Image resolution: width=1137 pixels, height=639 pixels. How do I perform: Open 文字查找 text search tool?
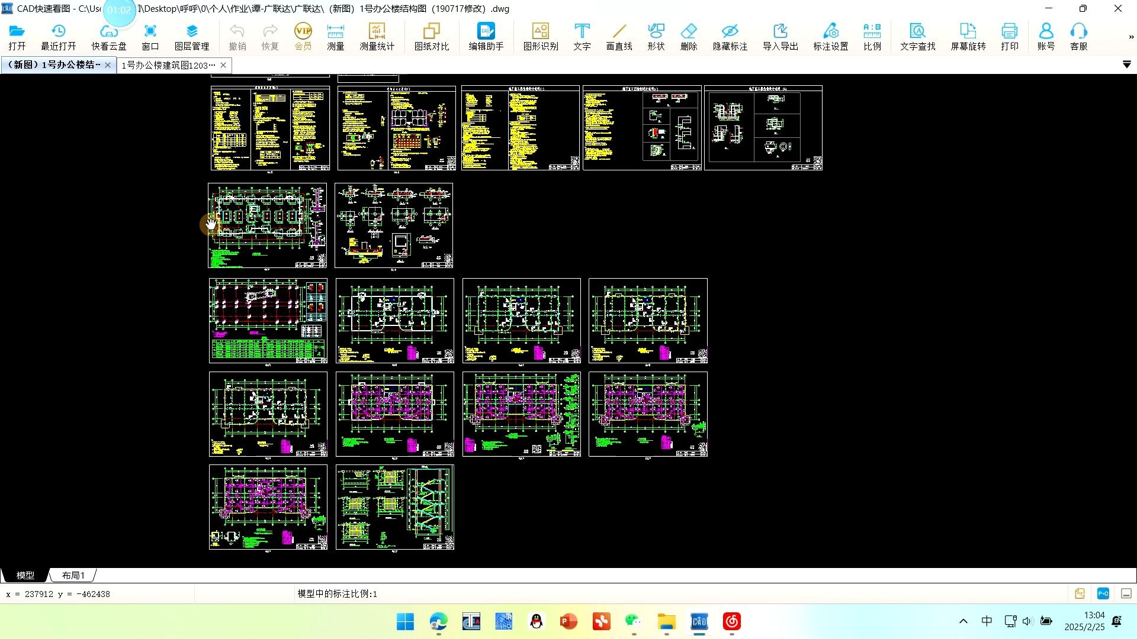coord(917,37)
